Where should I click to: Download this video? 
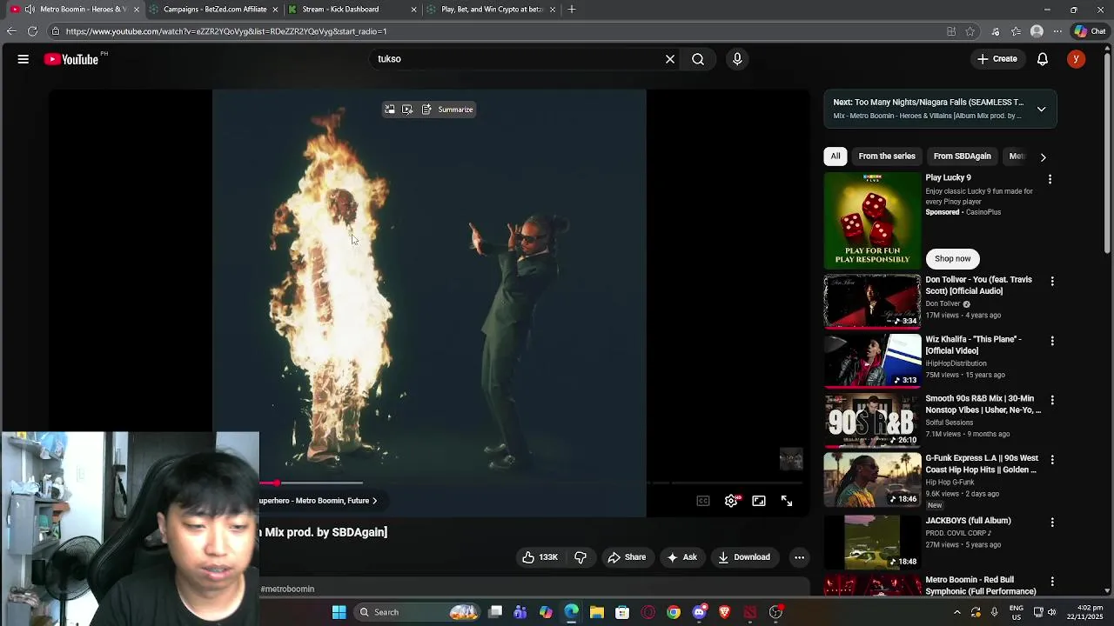pyautogui.click(x=744, y=557)
